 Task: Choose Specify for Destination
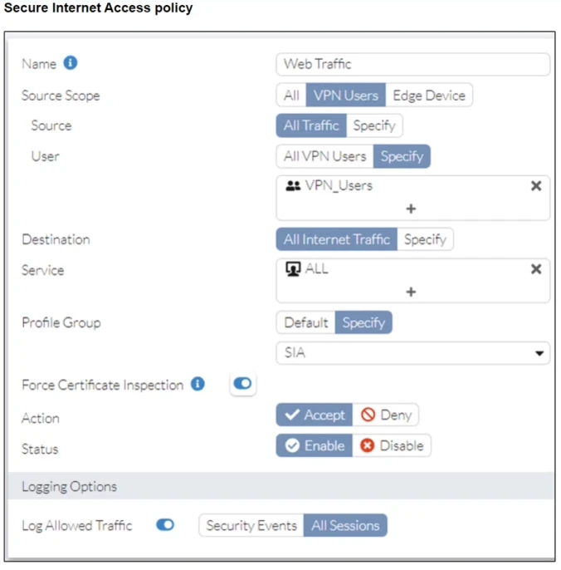(x=425, y=239)
